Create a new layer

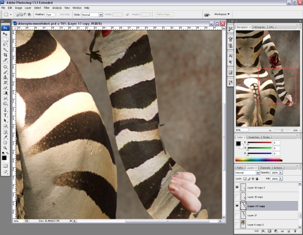(x=288, y=231)
